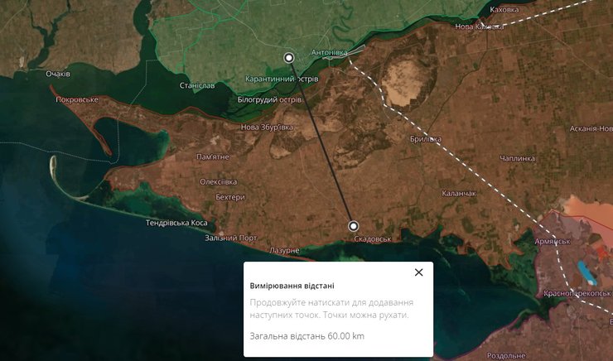
Task: Close the distance measurement popup
Action: [x=418, y=272]
